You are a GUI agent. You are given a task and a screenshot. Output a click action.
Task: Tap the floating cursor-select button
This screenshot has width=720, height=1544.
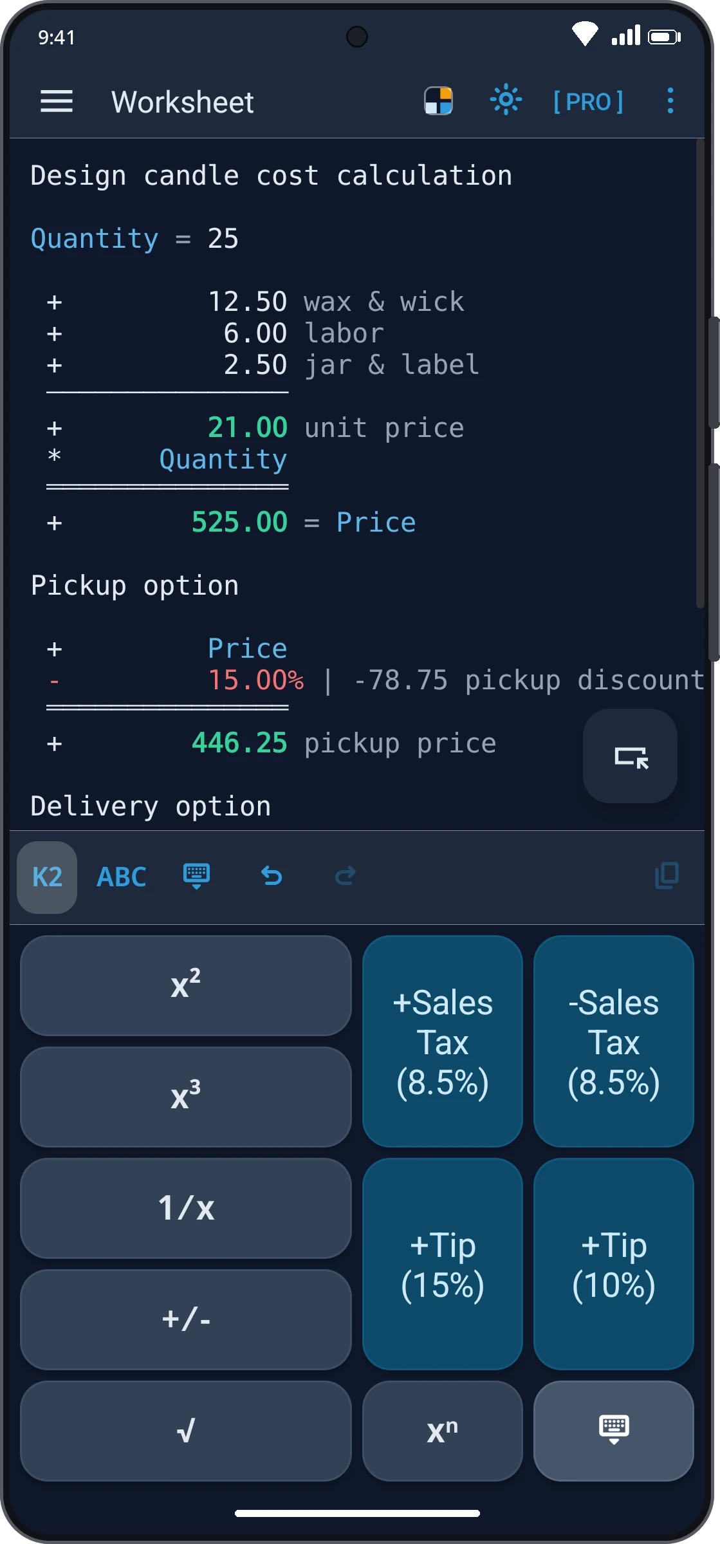[630, 756]
